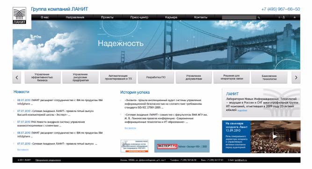Select Управление документами category button
This screenshot has width=312, height=169.
[x=194, y=77]
